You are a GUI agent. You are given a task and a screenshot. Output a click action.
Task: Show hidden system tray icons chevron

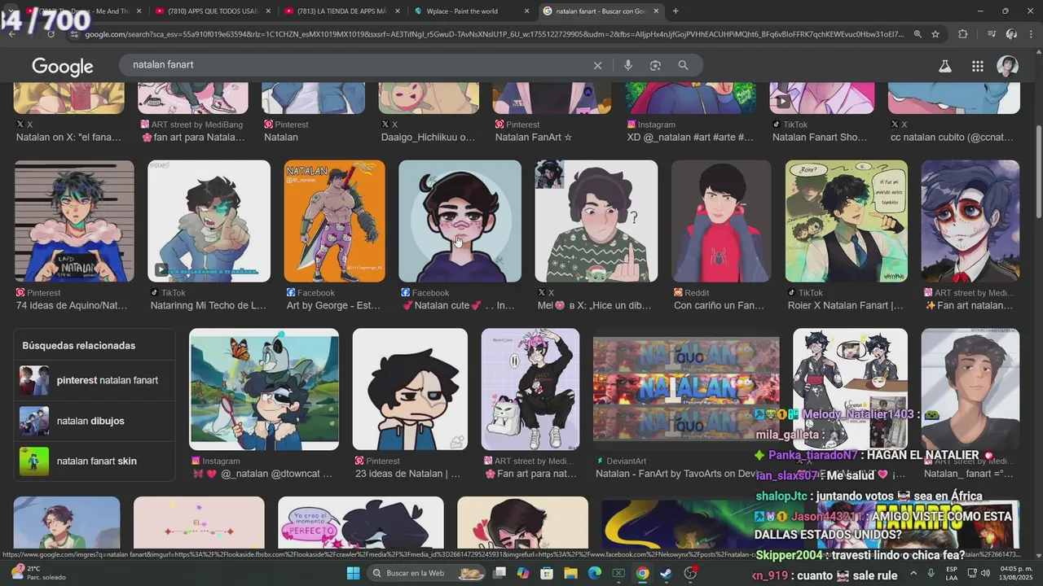(x=913, y=573)
